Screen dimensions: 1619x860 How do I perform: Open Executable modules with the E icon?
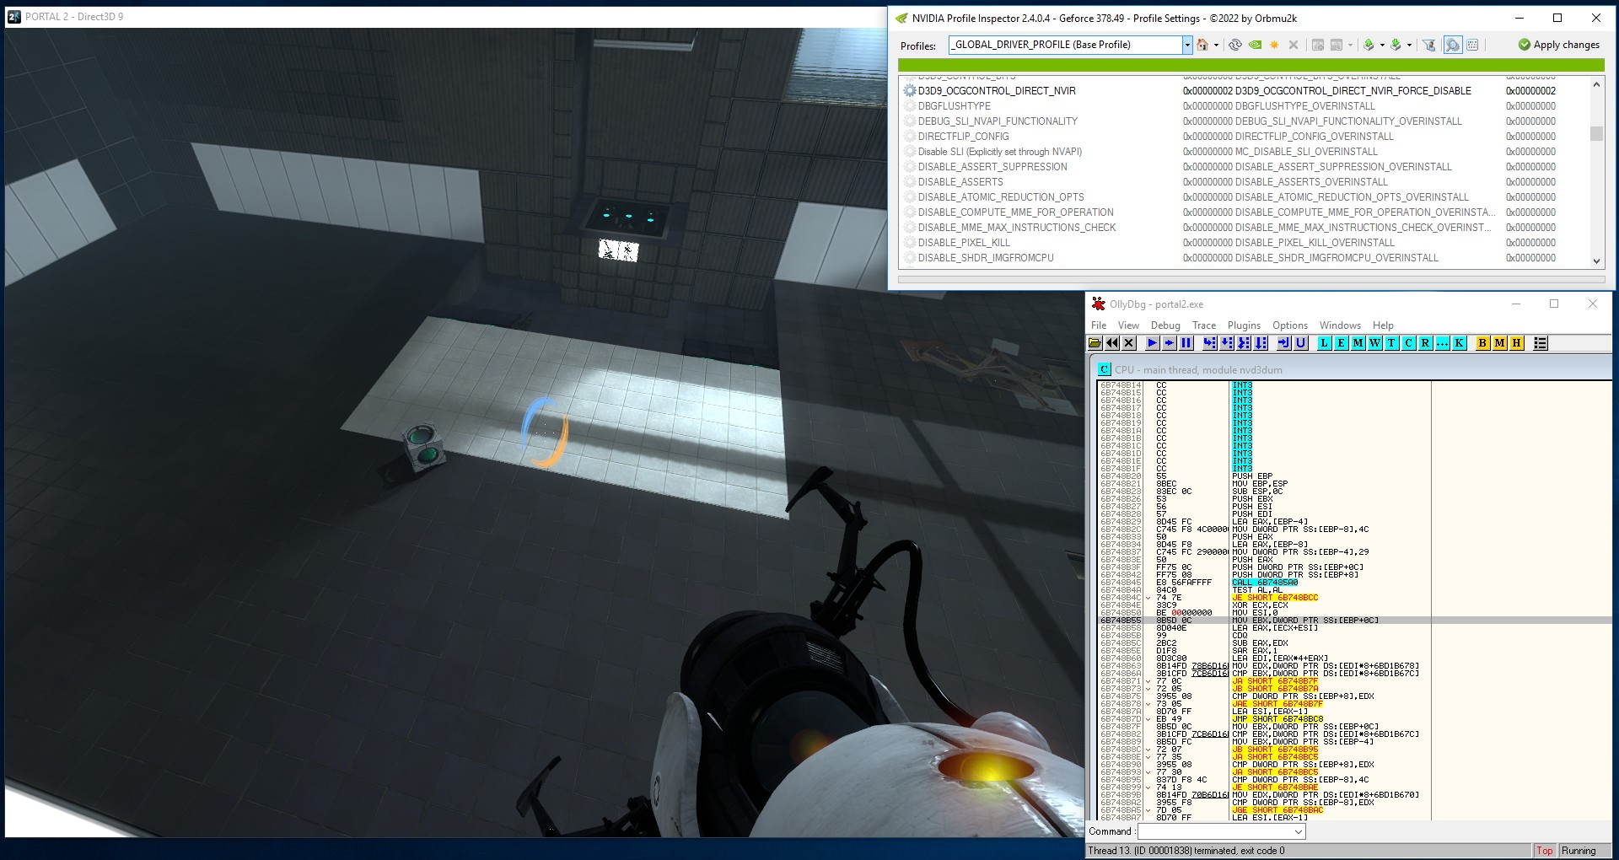pyautogui.click(x=1341, y=343)
